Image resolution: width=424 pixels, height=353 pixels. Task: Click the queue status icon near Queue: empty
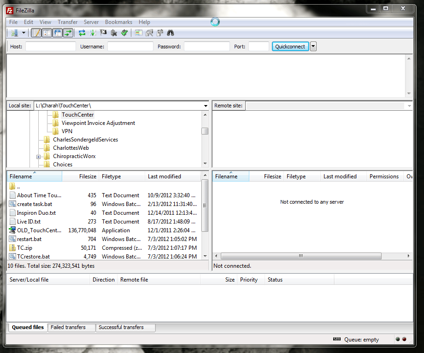point(336,339)
